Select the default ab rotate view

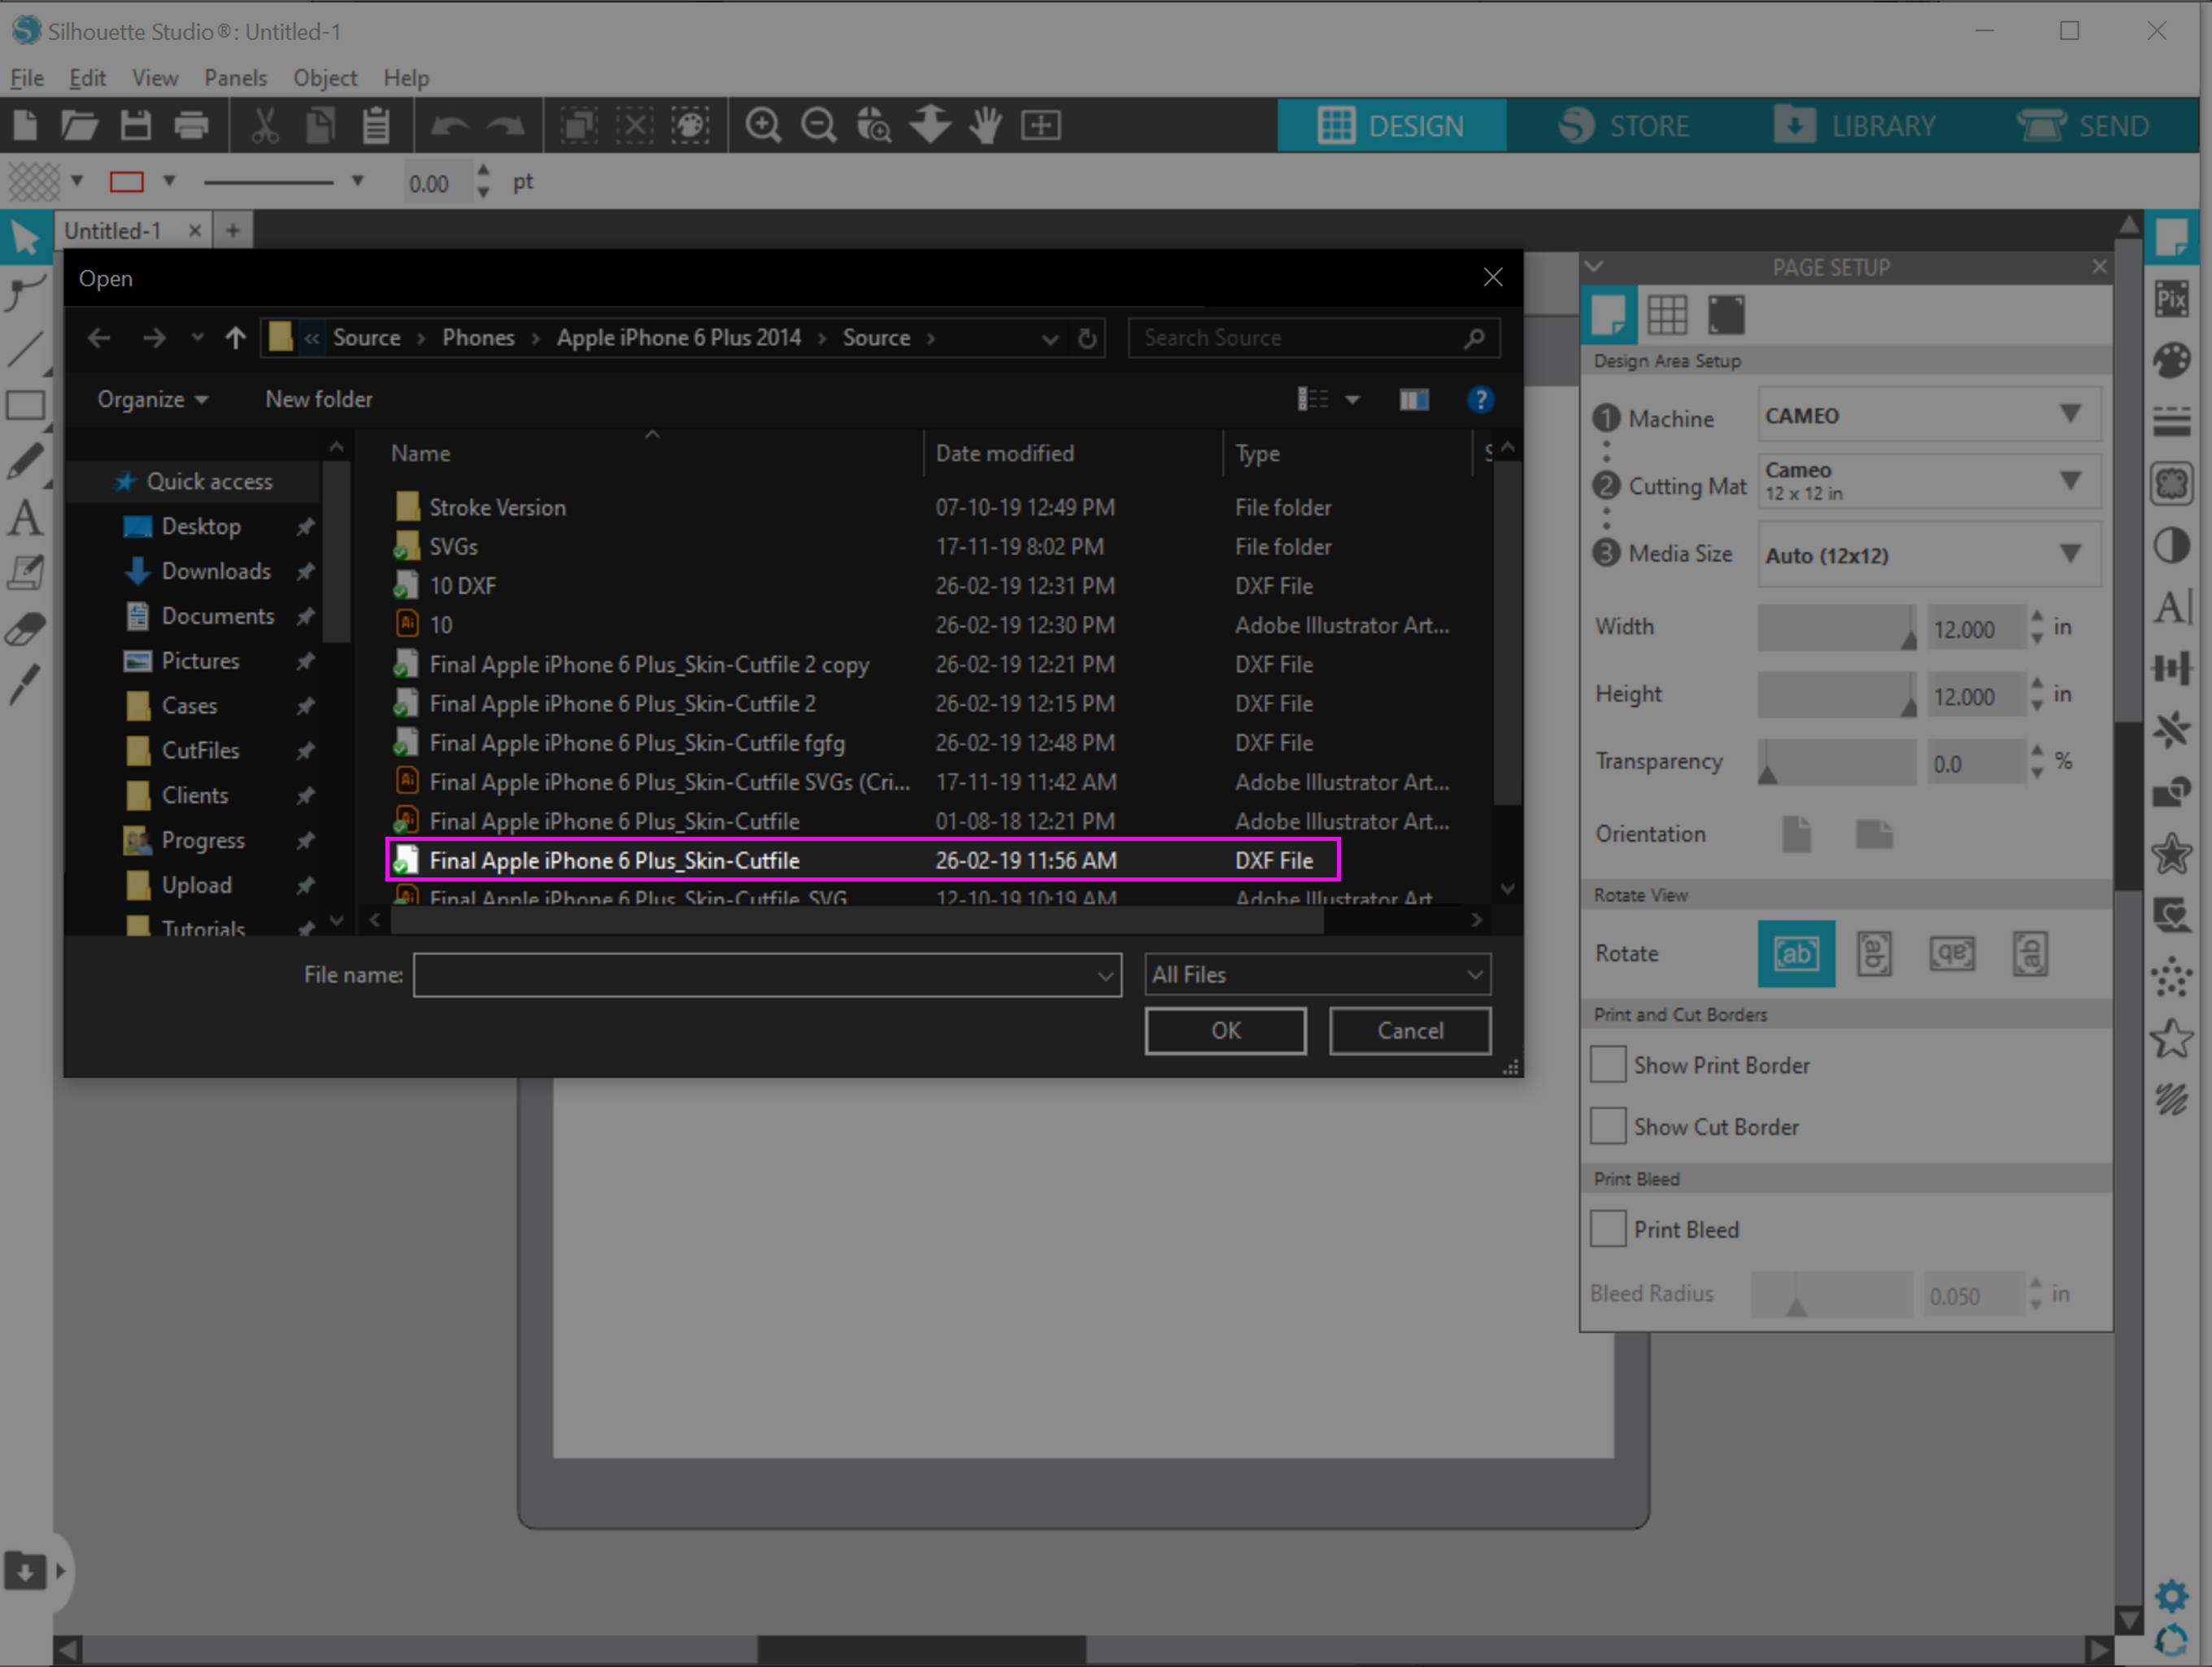[1796, 954]
